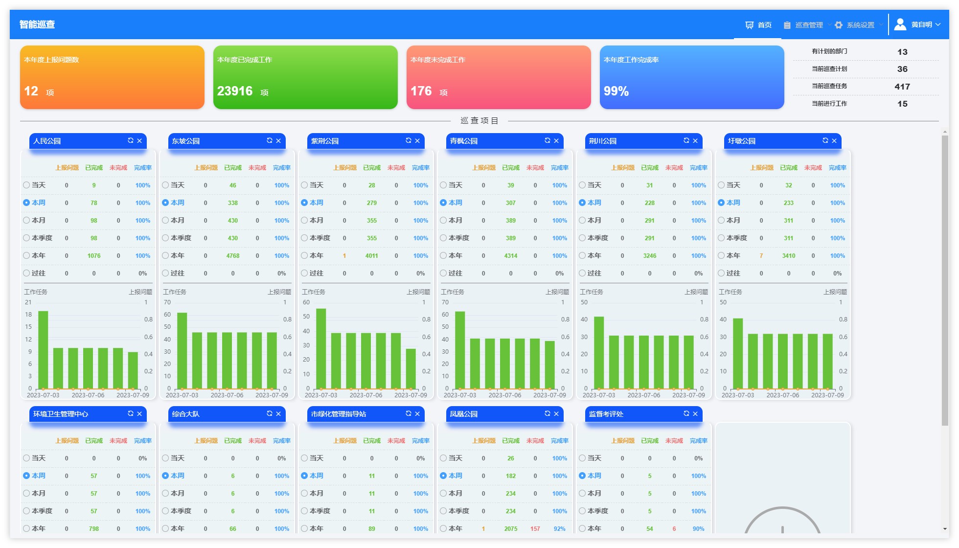The width and height of the screenshot is (959, 548).
Task: Refresh the 环境卫生管理中心 panel
Action: coord(131,413)
